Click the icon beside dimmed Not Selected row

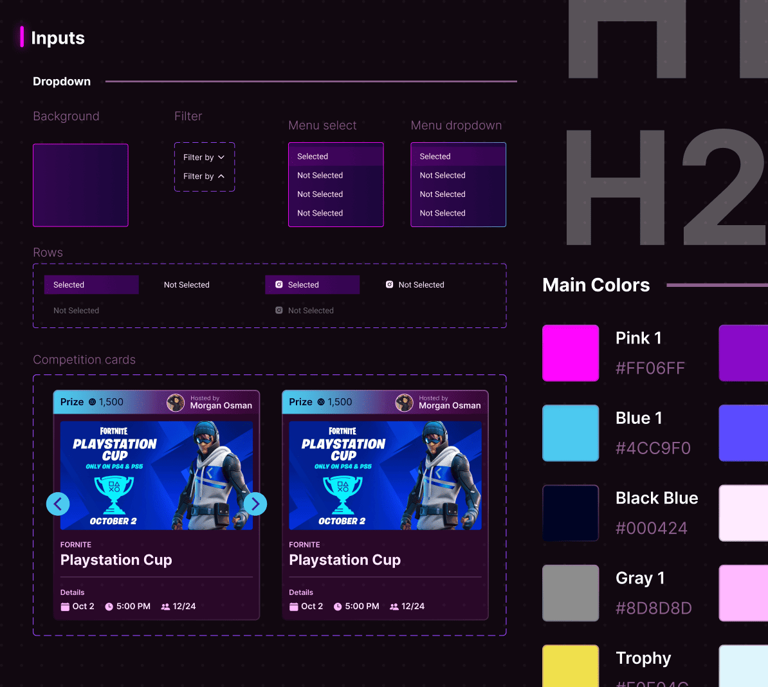pos(279,311)
